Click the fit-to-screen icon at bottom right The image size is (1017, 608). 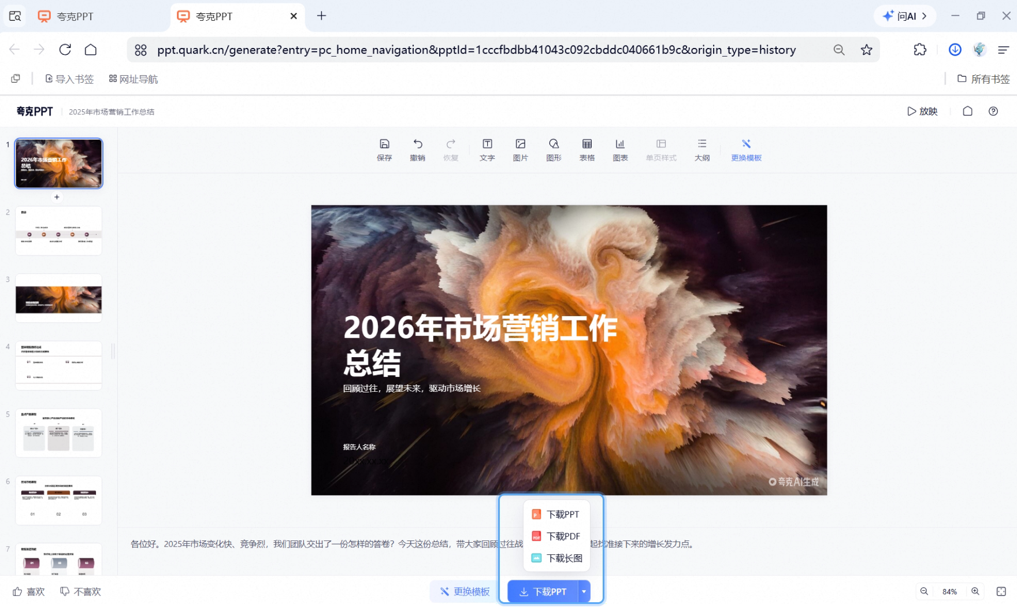click(x=1001, y=591)
